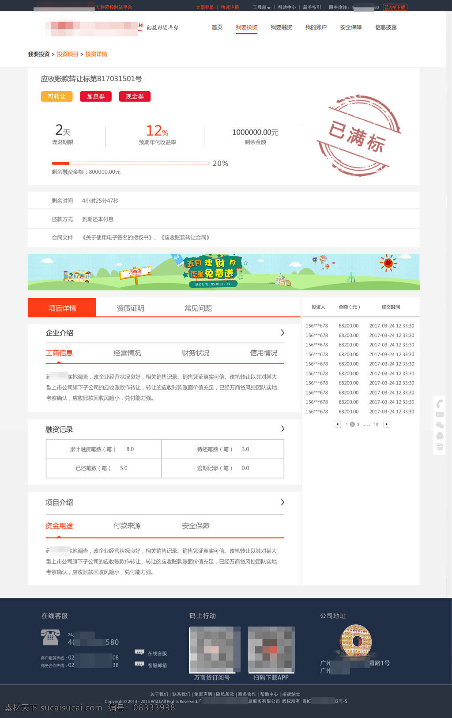
Task: Open the QQ penguin icon in side widget
Action: [x=440, y=436]
